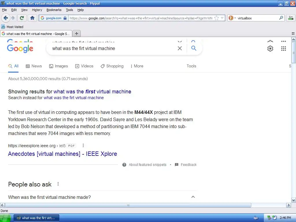
Task: Select the Google Search browser tab
Action: pos(36,34)
